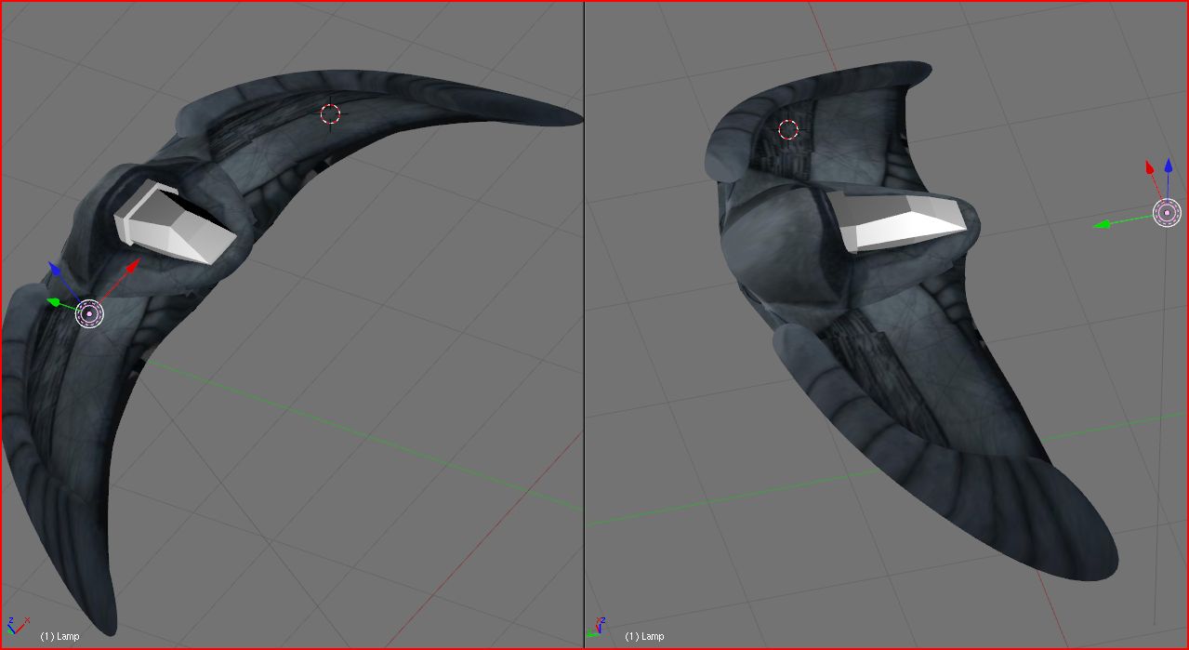Screen dimensions: 1189x650
Task: Click the blue Z-axis arrow in right viewport
Action: point(1169,167)
